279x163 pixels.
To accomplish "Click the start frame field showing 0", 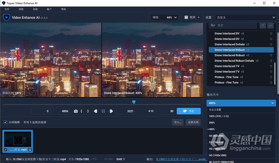I will click(x=41, y=111).
